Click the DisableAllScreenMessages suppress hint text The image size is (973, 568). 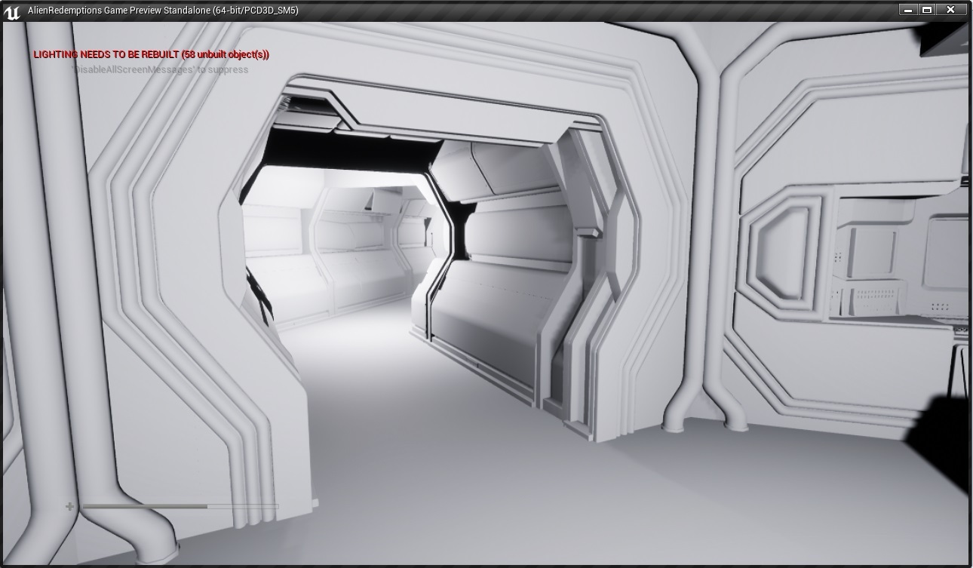pos(160,69)
